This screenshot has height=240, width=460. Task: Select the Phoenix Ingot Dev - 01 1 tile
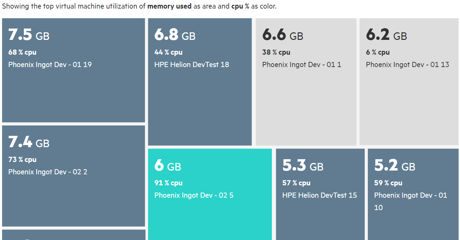pyautogui.click(x=306, y=103)
